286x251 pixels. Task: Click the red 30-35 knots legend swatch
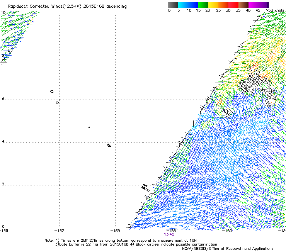233,5
